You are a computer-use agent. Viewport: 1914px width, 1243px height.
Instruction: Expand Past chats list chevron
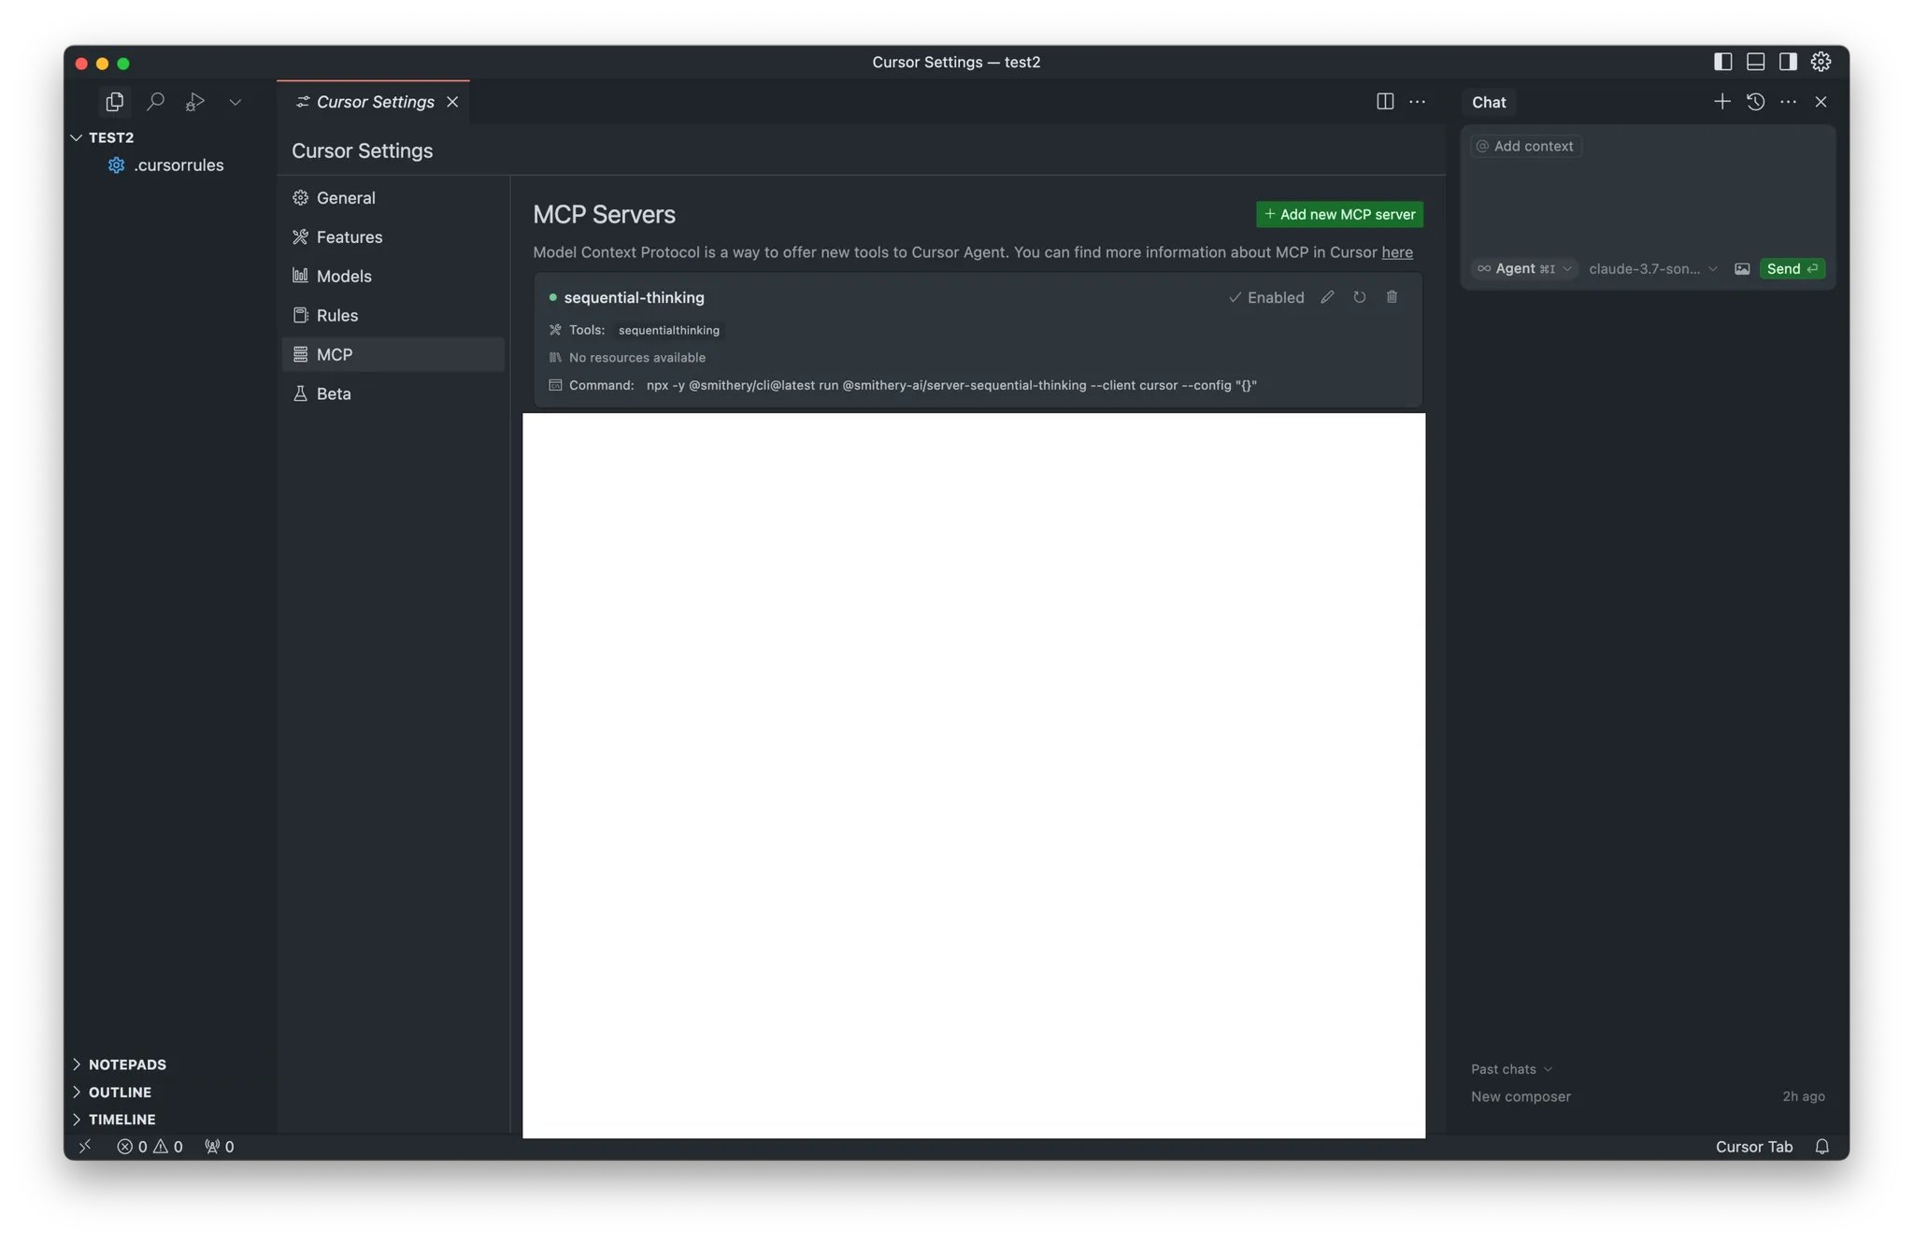coord(1548,1069)
